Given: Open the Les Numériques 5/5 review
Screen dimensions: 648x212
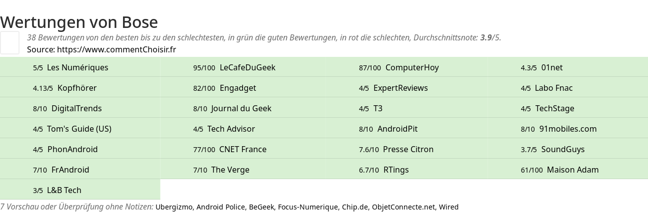Looking at the screenshot, I should click(80, 67).
